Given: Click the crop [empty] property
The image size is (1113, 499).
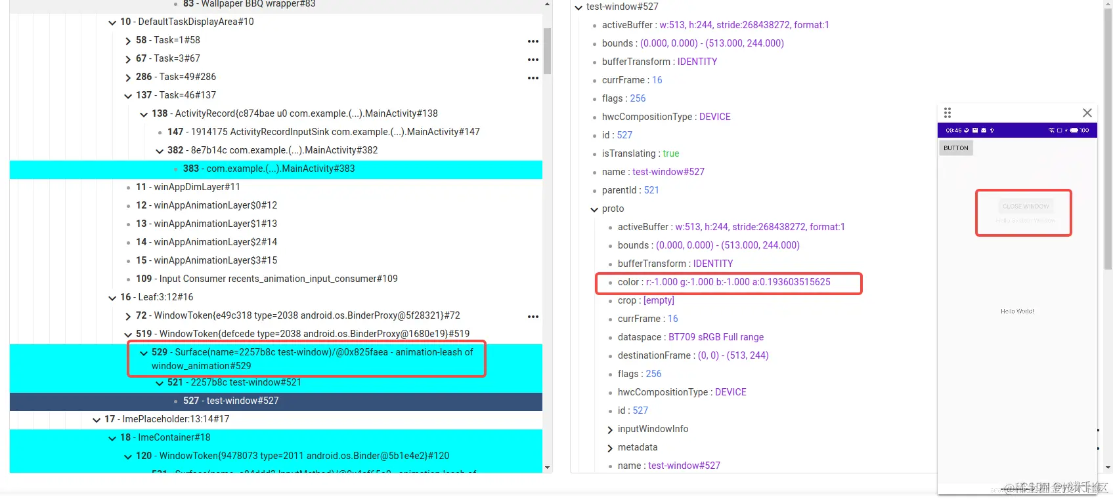Looking at the screenshot, I should tap(646, 300).
